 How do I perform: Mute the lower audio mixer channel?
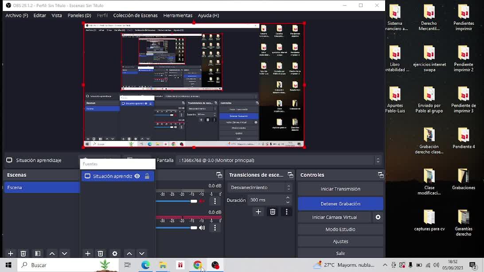click(x=202, y=228)
